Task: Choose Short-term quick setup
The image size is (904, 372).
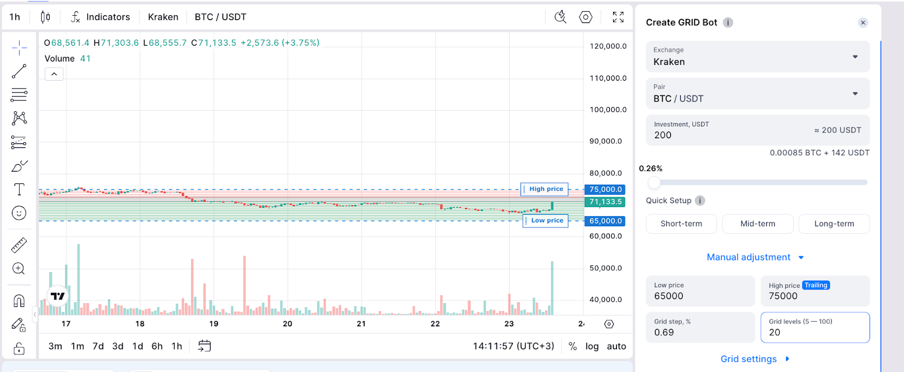Action: 681,224
